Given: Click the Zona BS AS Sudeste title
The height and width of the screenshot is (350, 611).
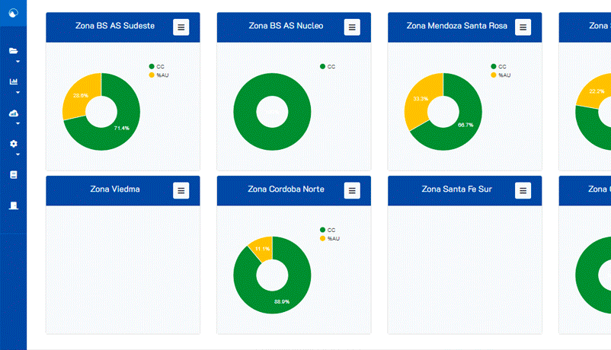Looking at the screenshot, I should pyautogui.click(x=115, y=26).
